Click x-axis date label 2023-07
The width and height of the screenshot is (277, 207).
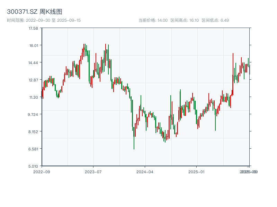93,172
